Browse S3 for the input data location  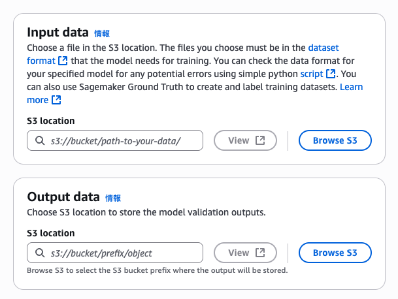335,140
